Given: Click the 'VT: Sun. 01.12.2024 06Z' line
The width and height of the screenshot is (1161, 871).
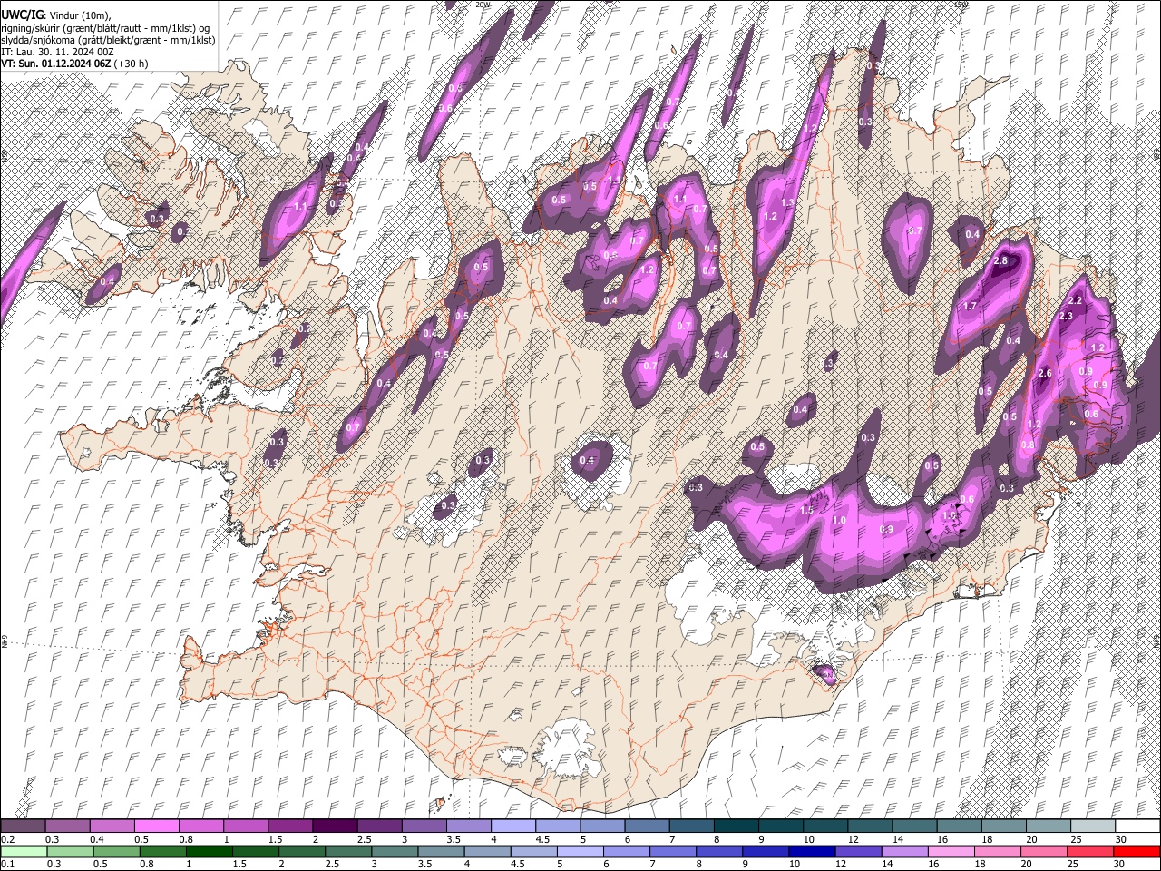Looking at the screenshot, I should click(56, 64).
